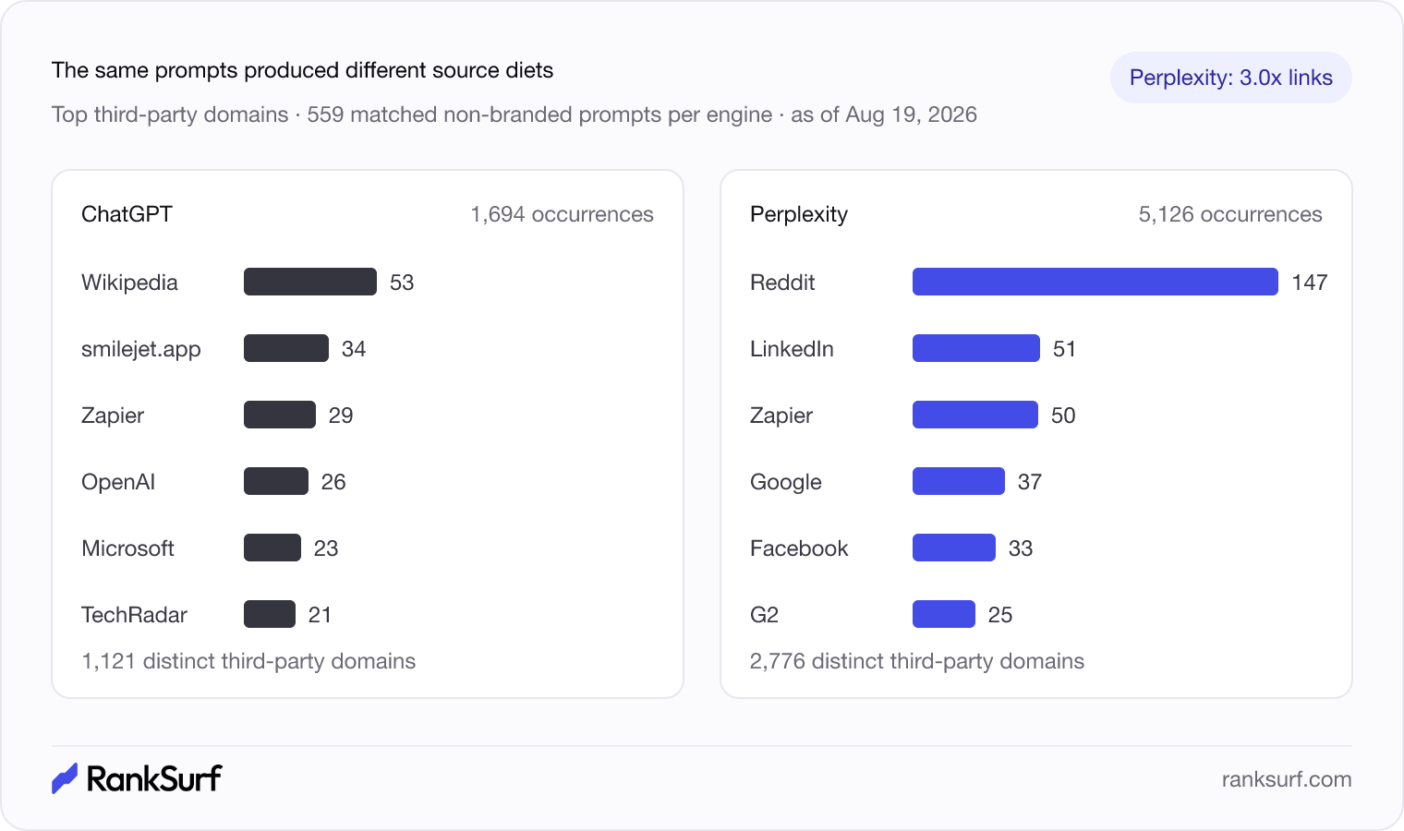This screenshot has width=1404, height=831.
Task: Click the value 23 next to Microsoft
Action: 326,548
